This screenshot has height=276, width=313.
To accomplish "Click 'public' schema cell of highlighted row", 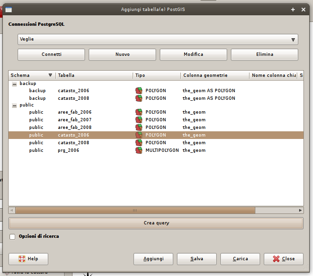I will pos(36,135).
